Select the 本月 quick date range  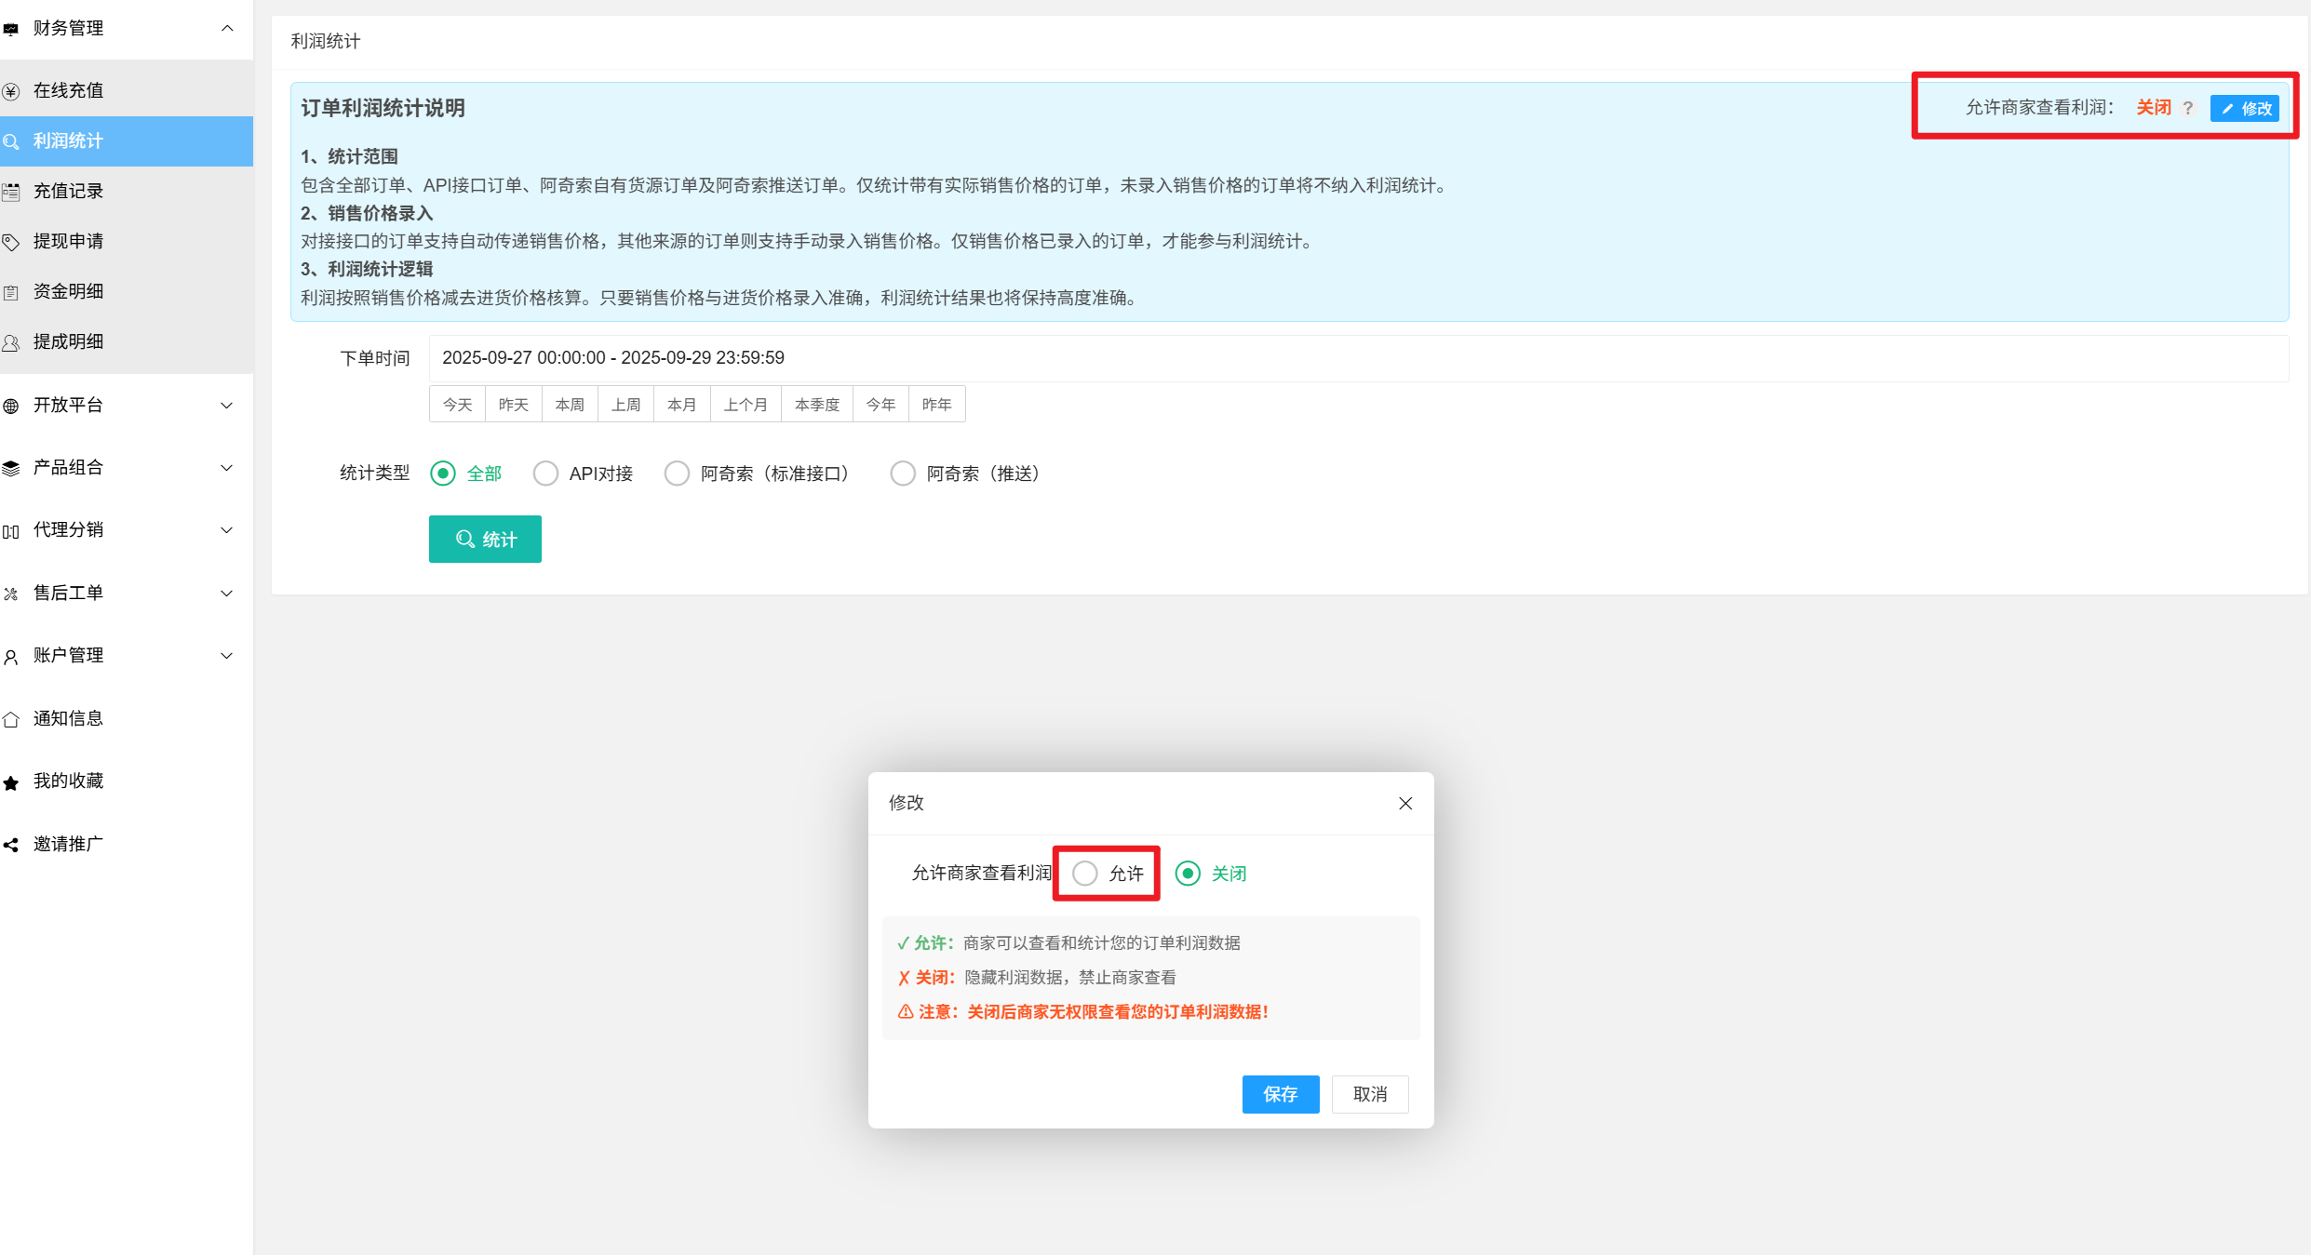[x=682, y=404]
